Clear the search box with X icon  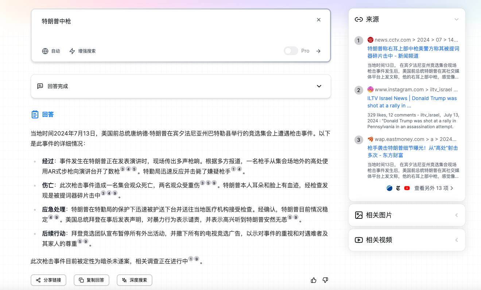(319, 20)
